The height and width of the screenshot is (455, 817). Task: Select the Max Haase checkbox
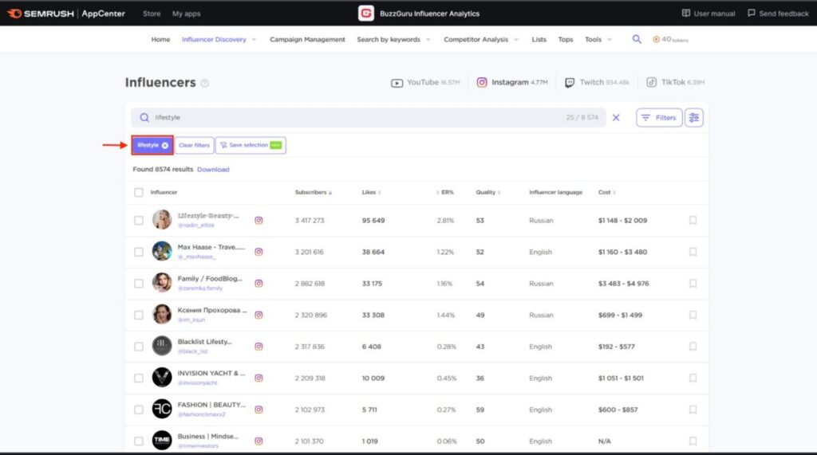[139, 252]
